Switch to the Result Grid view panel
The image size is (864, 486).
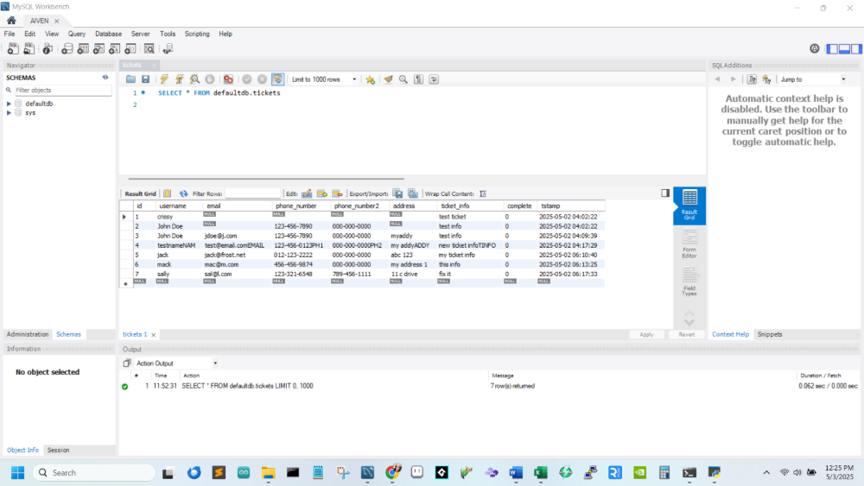click(689, 205)
